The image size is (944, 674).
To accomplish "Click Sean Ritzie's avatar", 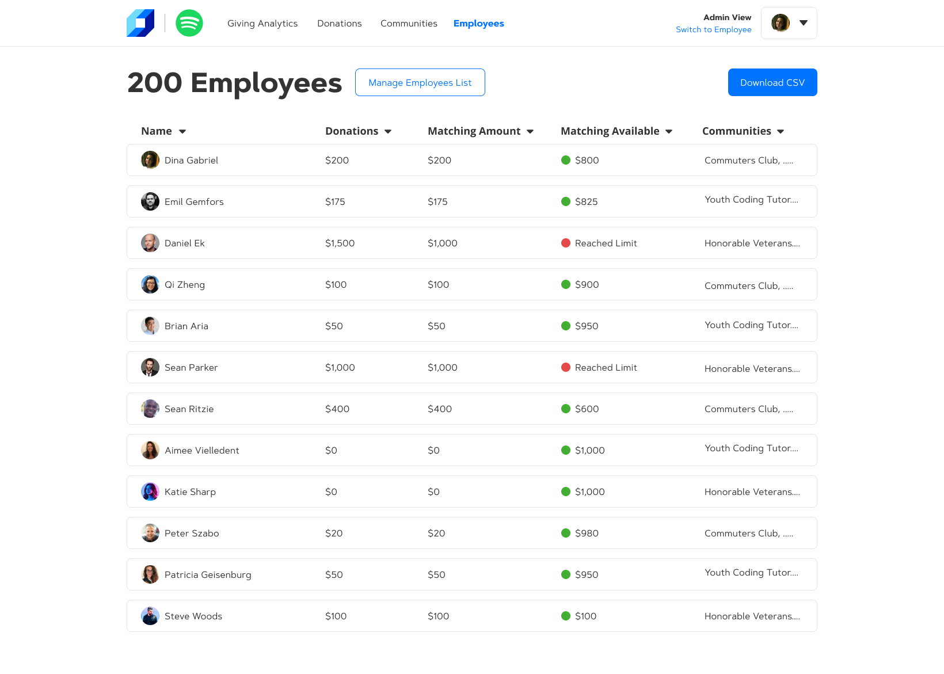I will (x=150, y=409).
